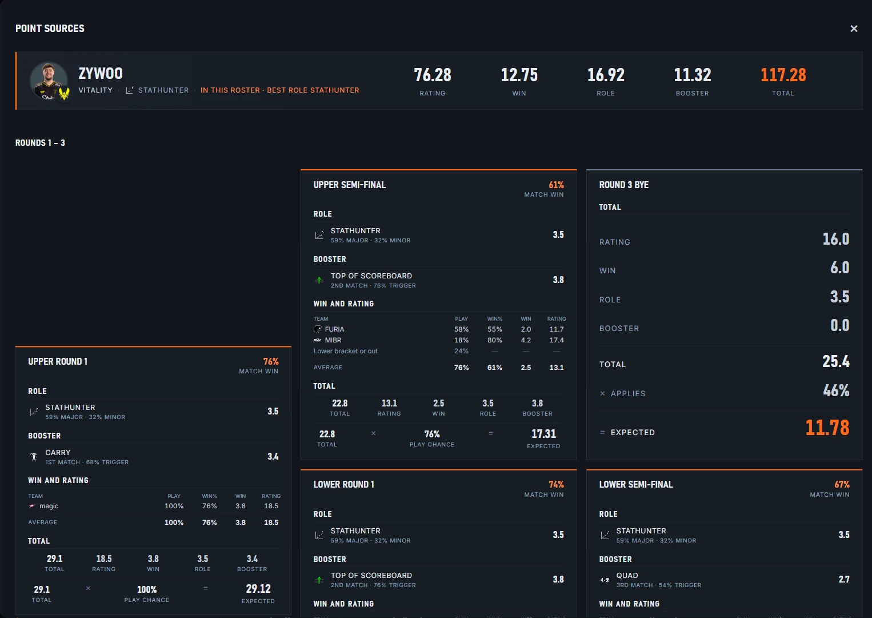
Task: Click the 12.75 win value
Action: click(519, 75)
